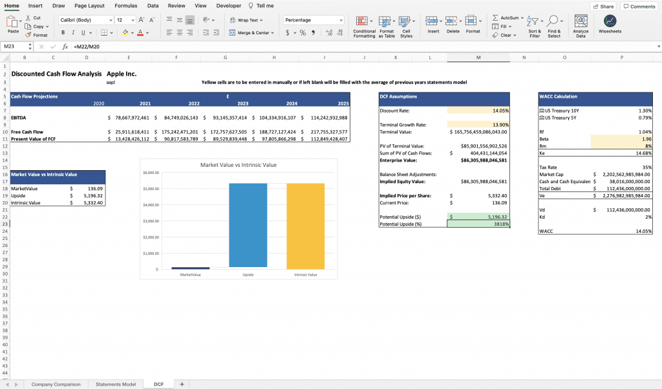Click the Format painter brush icon

[x=28, y=35]
